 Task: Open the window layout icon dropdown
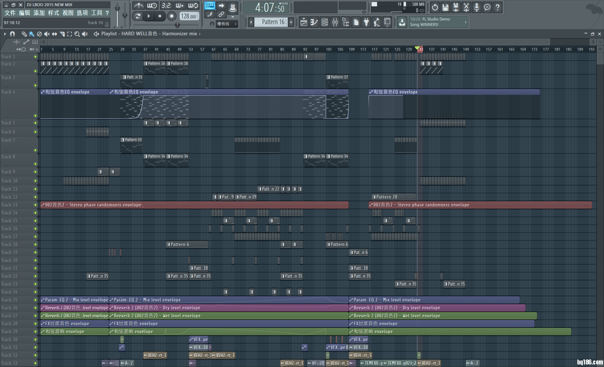387,22
